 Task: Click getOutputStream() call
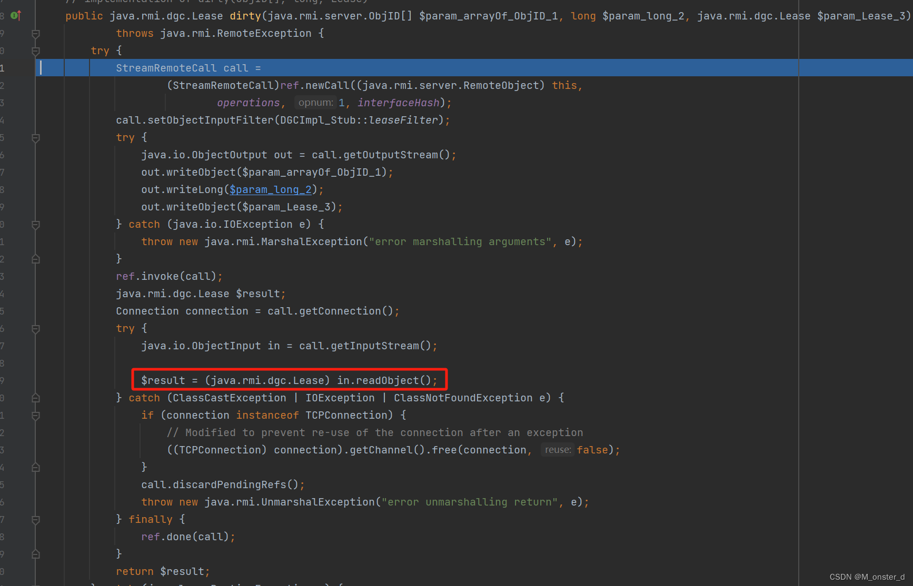[x=397, y=155]
